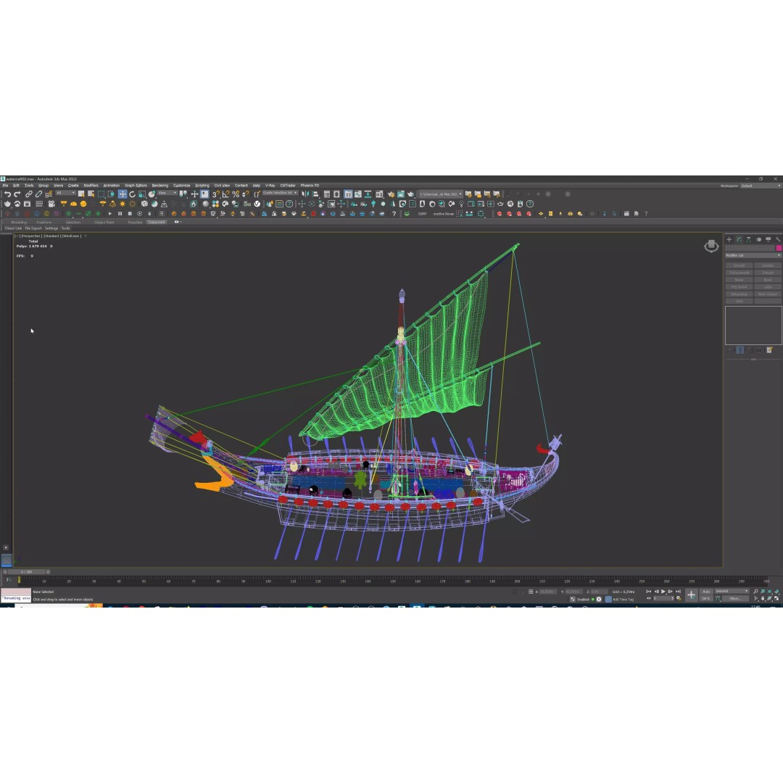
Task: Open Curve Editor icon
Action: [358, 194]
